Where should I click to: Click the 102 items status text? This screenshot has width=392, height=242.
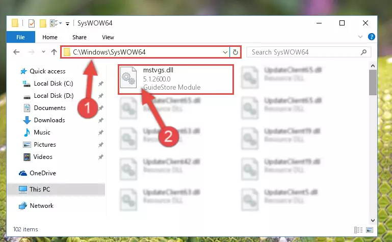[25, 229]
